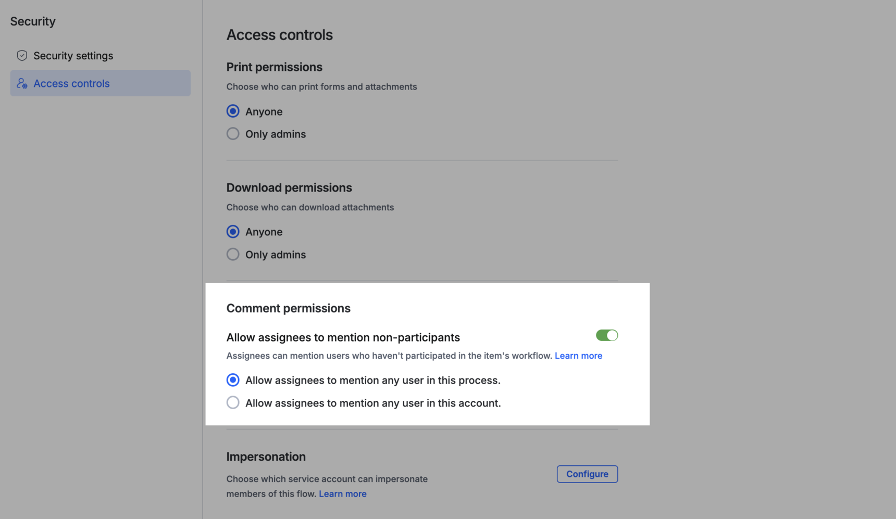
Task: Select the Access controls label in sidebar
Action: point(71,83)
